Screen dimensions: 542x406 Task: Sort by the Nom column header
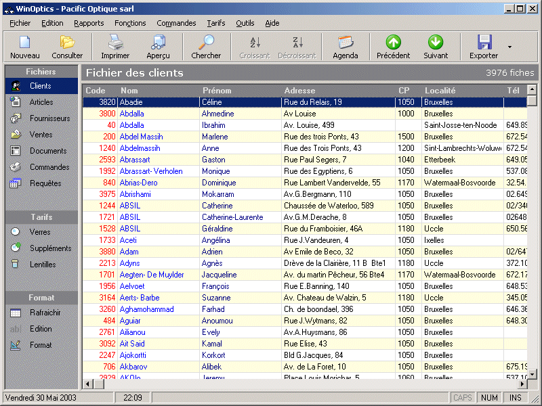coord(129,91)
